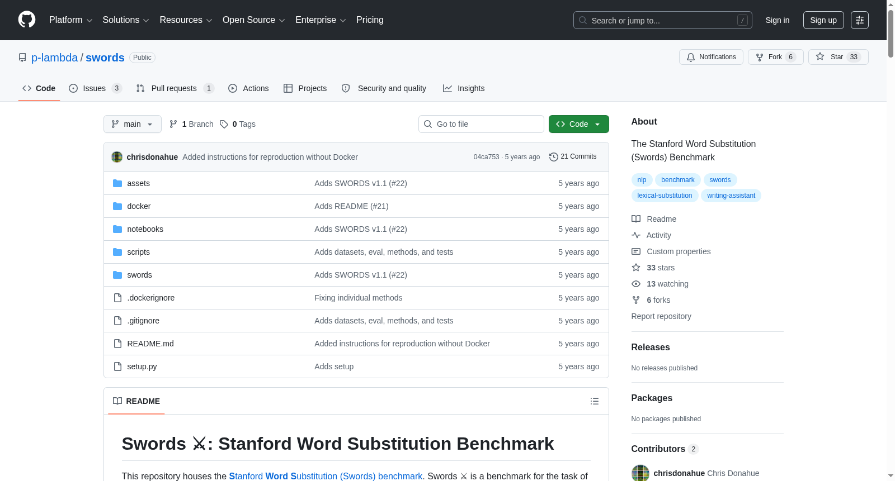
Task: Open the Stanford Word Substitution benchmark link
Action: (x=326, y=476)
